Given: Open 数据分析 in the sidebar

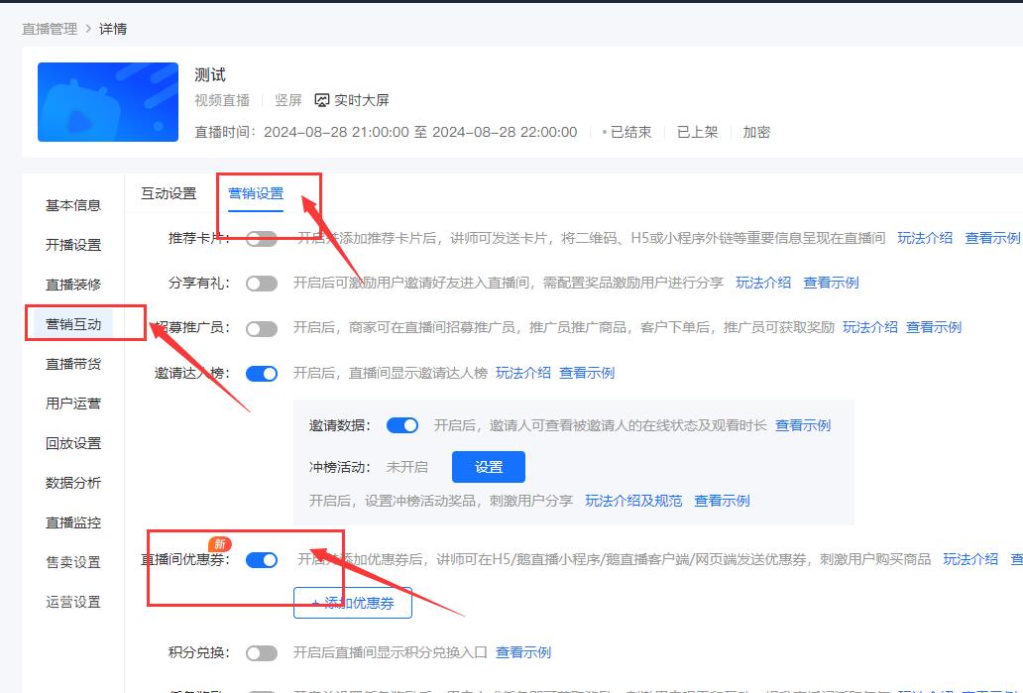Looking at the screenshot, I should click(72, 483).
